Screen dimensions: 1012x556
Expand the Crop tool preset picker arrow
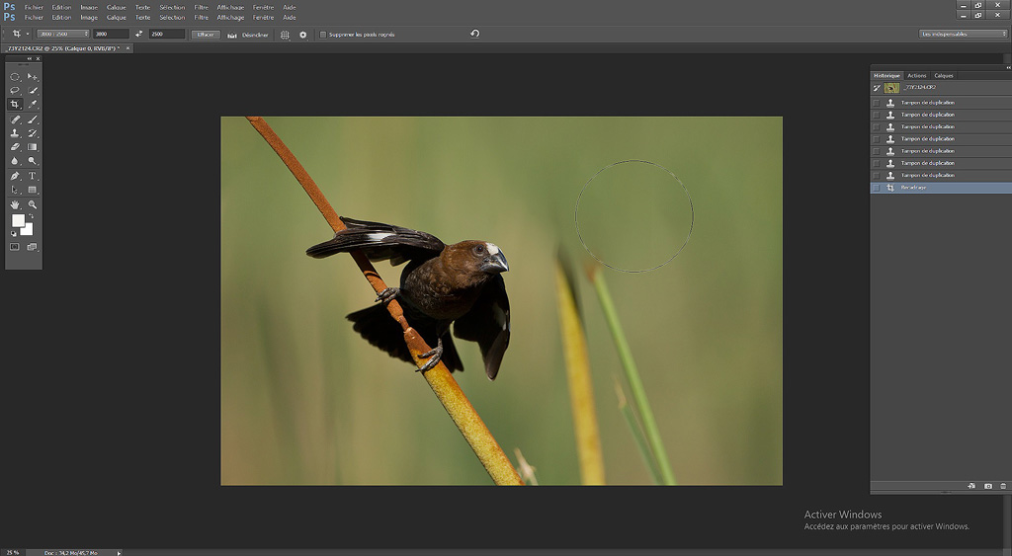pos(28,35)
